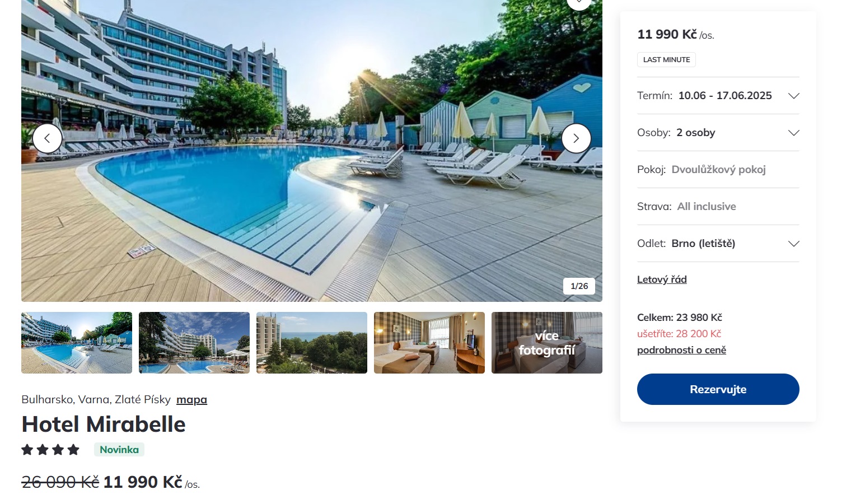Click the favorite heart icon above photo
The width and height of the screenshot is (842, 499).
tap(579, 3)
